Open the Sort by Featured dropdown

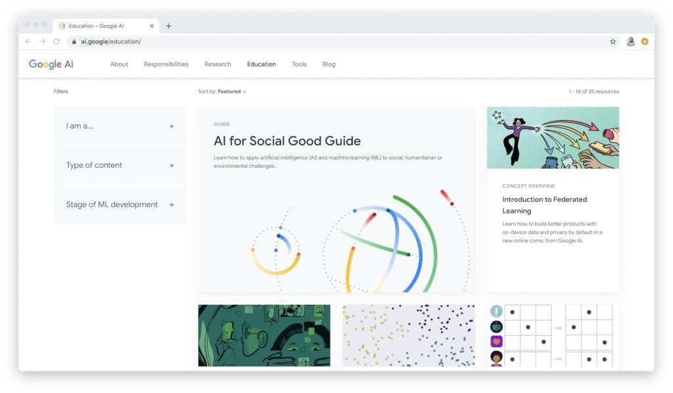[222, 91]
